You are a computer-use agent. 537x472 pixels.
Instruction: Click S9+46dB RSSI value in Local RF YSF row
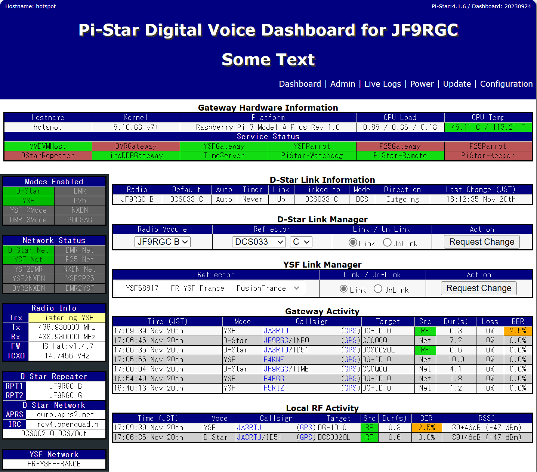[487, 428]
